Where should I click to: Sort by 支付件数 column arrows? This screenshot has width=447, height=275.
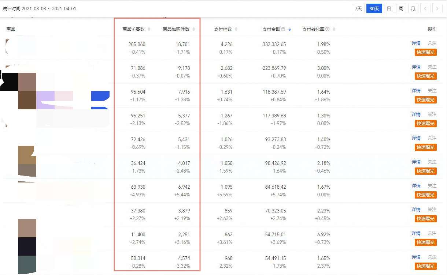pyautogui.click(x=236, y=29)
